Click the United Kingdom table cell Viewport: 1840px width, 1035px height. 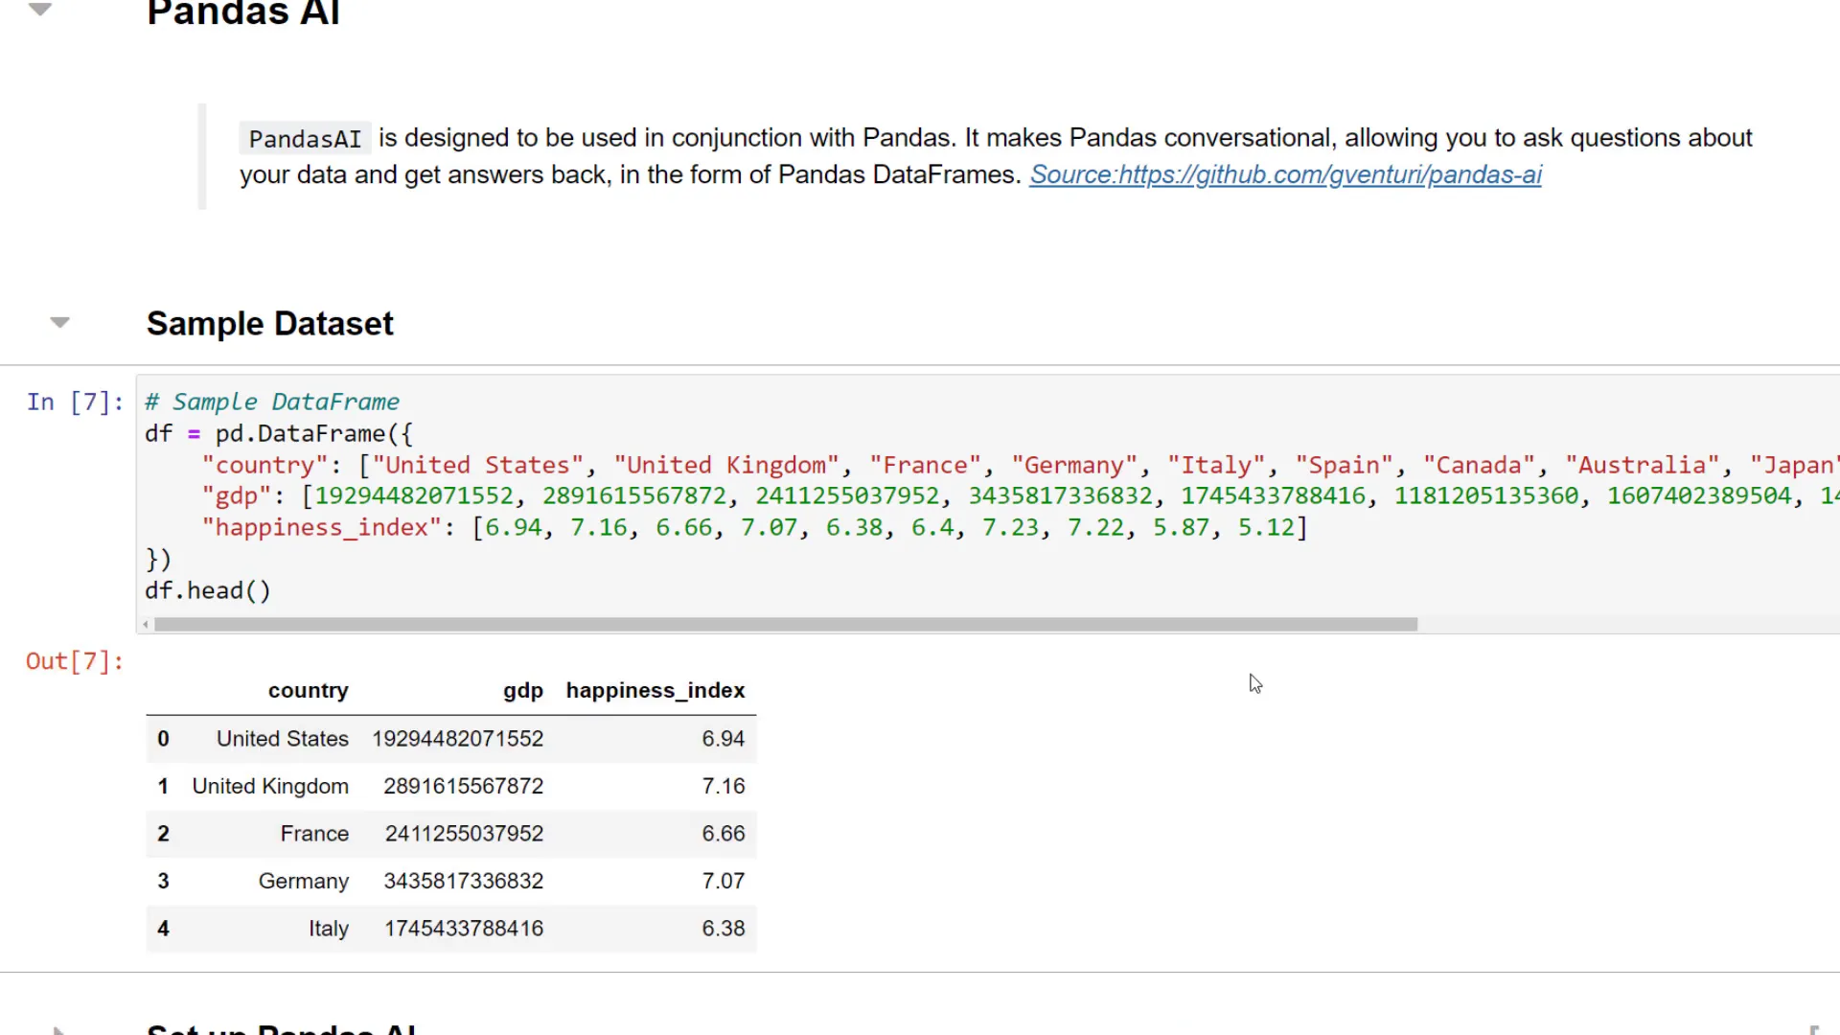270,786
